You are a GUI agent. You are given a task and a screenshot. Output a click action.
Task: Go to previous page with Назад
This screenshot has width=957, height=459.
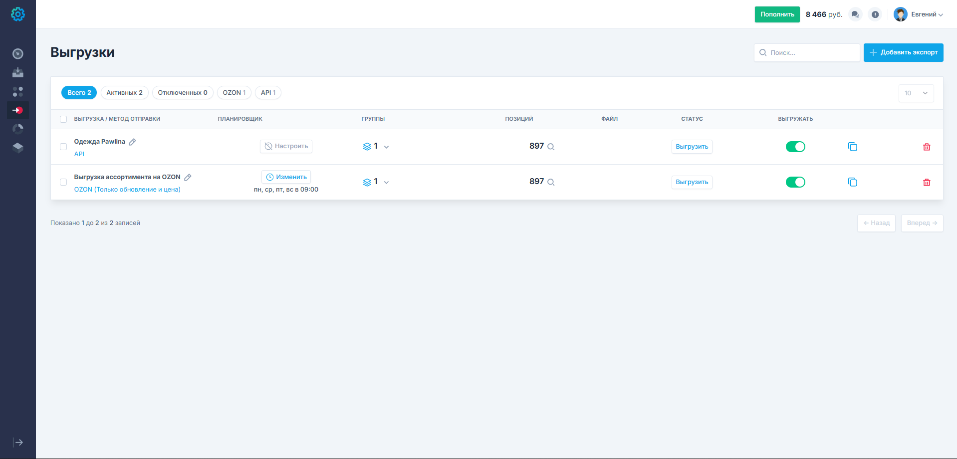876,223
